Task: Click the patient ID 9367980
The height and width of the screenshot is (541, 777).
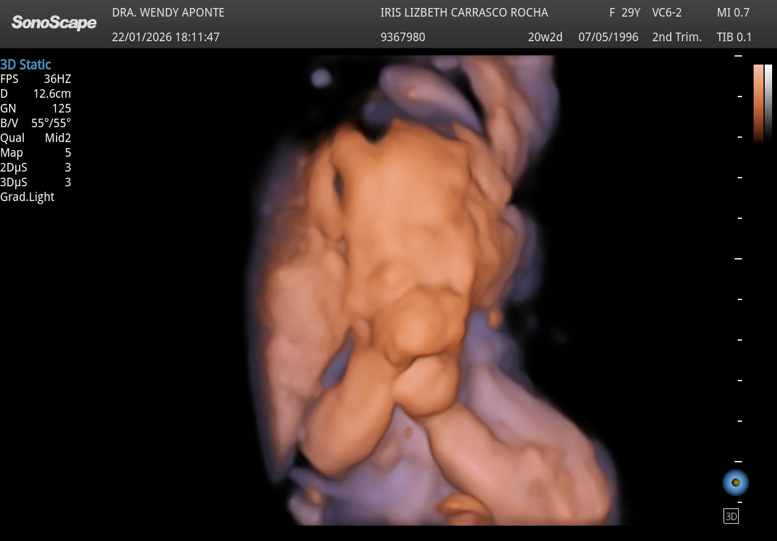Action: coord(403,37)
